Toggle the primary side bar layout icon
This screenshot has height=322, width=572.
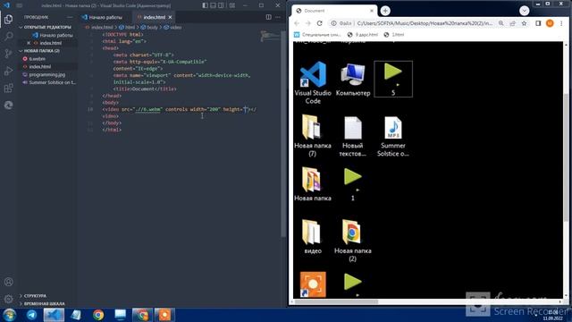point(206,5)
